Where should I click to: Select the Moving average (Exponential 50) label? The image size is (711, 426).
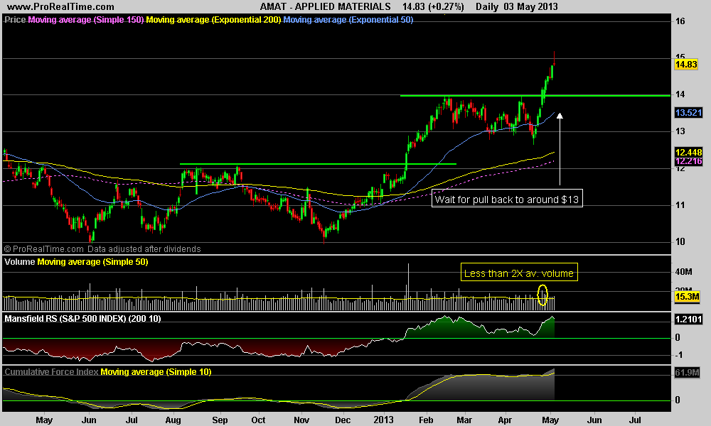point(348,20)
